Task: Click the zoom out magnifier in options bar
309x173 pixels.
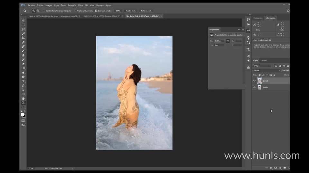Action: pyautogui.click(x=38, y=11)
